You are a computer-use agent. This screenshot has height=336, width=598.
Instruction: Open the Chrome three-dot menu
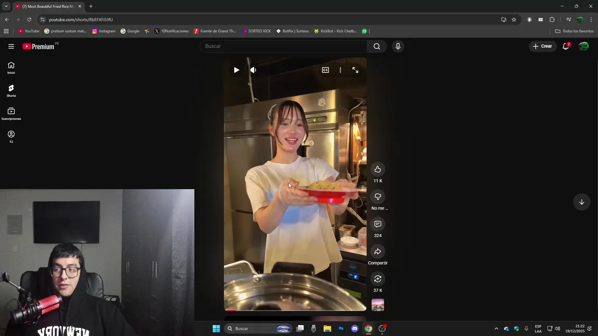click(591, 20)
